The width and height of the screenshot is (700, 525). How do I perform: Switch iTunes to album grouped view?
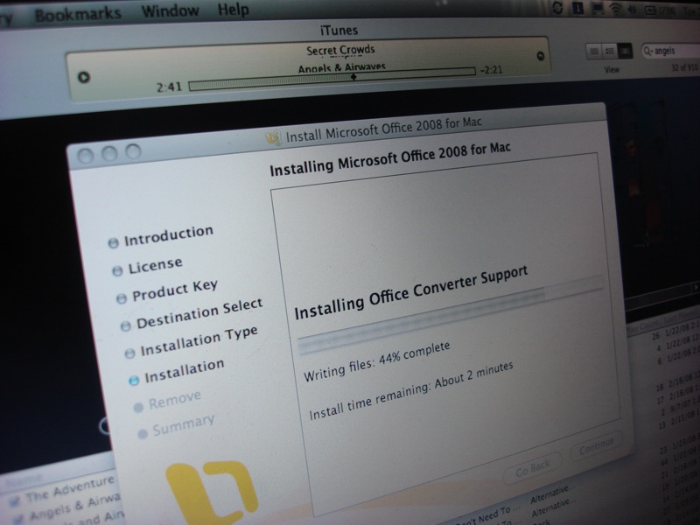click(x=609, y=52)
